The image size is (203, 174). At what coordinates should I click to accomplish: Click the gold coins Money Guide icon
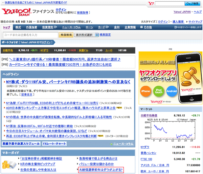tap(8, 165)
